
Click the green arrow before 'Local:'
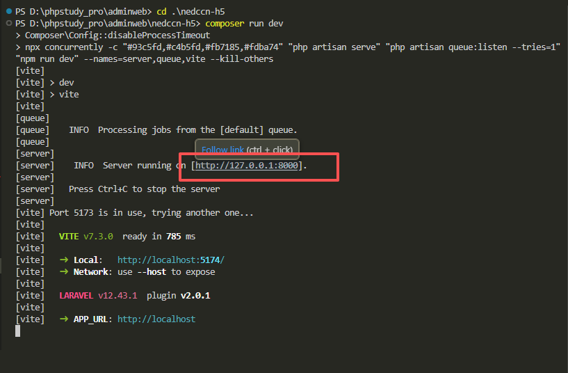[64, 260]
